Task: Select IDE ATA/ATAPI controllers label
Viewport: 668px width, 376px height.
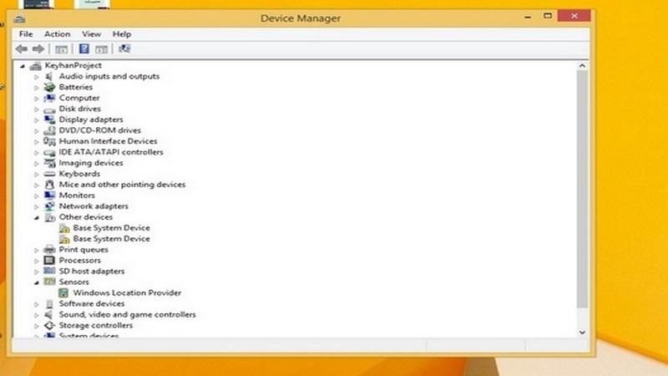Action: click(x=111, y=152)
